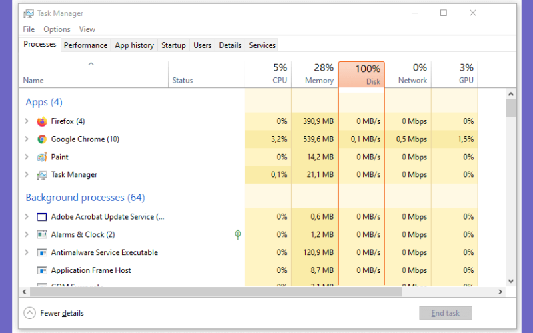Select the Application Frame Host row name

click(91, 270)
